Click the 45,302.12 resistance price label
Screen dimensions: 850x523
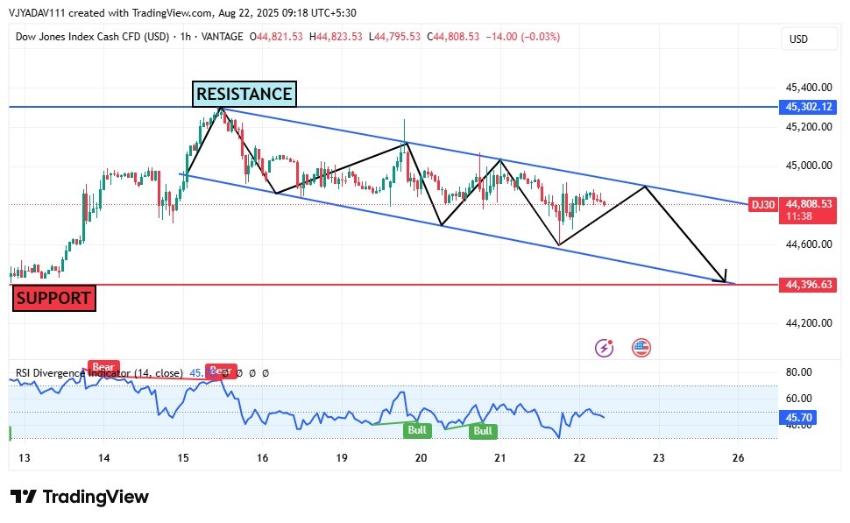807,107
